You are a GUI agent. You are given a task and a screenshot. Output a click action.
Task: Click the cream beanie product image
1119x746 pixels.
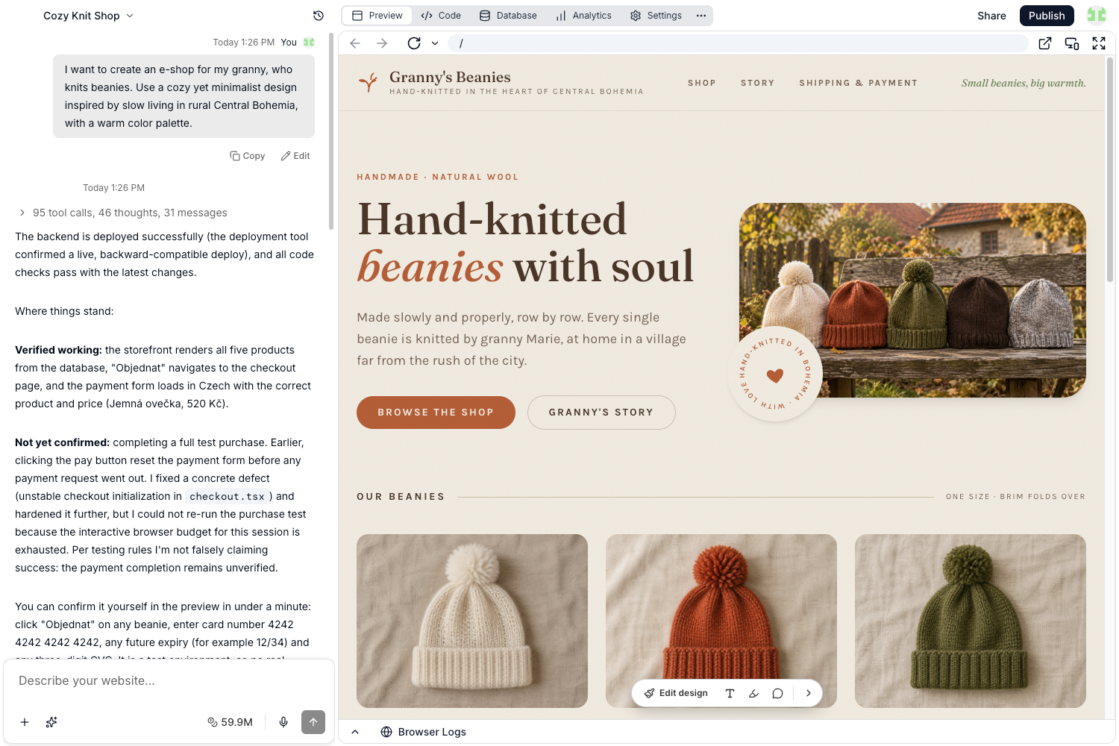472,621
